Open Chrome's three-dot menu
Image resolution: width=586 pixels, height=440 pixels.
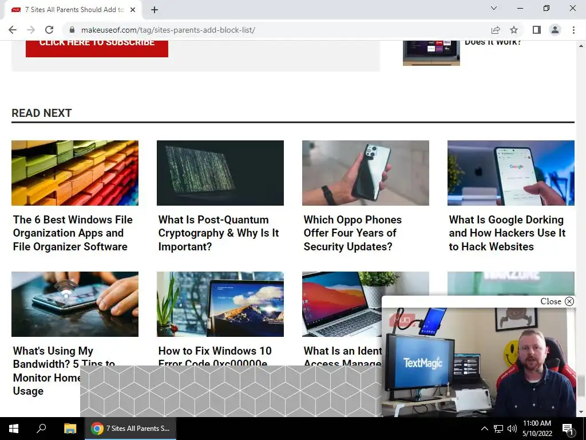click(x=573, y=30)
